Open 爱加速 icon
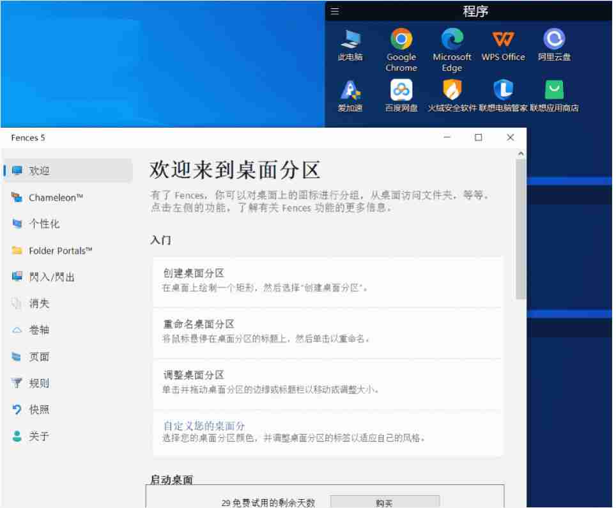The height and width of the screenshot is (508, 616). [350, 95]
